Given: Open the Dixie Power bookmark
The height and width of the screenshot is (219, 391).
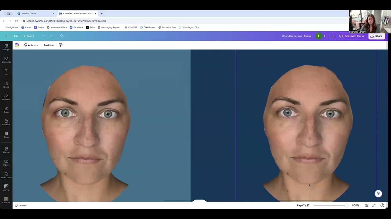Looking at the screenshot, I should (148, 27).
